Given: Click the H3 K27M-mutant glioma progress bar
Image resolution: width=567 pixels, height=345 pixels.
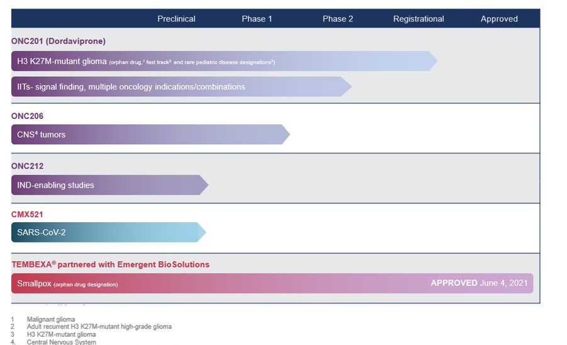Looking at the screenshot, I should 220,61.
